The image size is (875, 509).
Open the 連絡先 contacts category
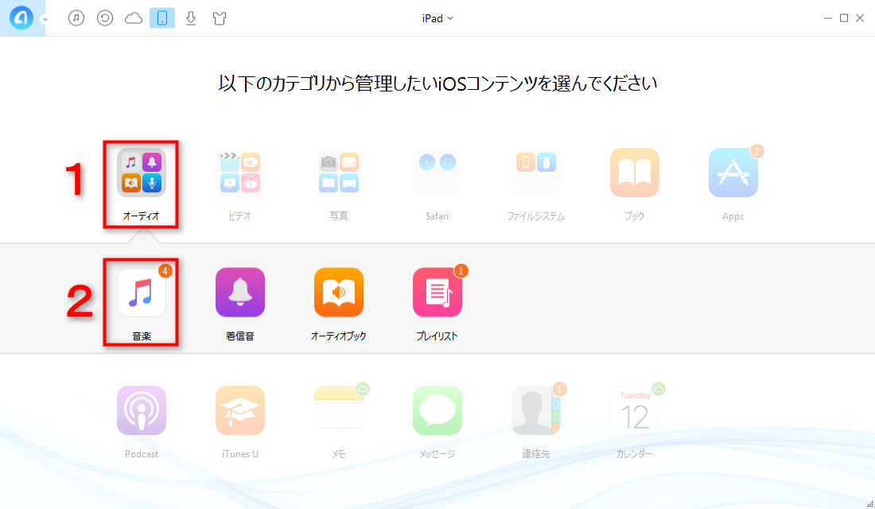click(535, 410)
